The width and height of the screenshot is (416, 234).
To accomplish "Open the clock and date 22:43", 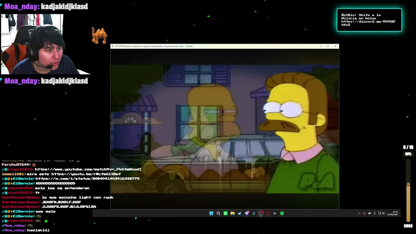I will [x=393, y=213].
